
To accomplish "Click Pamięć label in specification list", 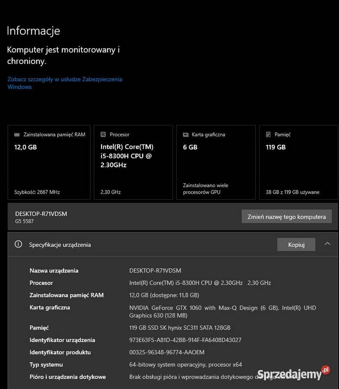I will pyautogui.click(x=39, y=328).
